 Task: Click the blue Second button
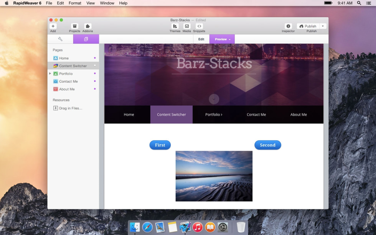[268, 145]
